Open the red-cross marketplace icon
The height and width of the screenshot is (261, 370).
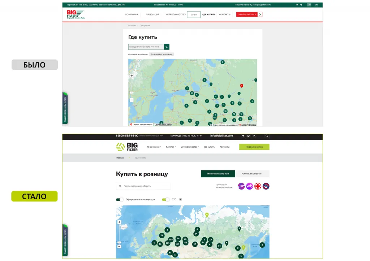pyautogui.click(x=258, y=186)
